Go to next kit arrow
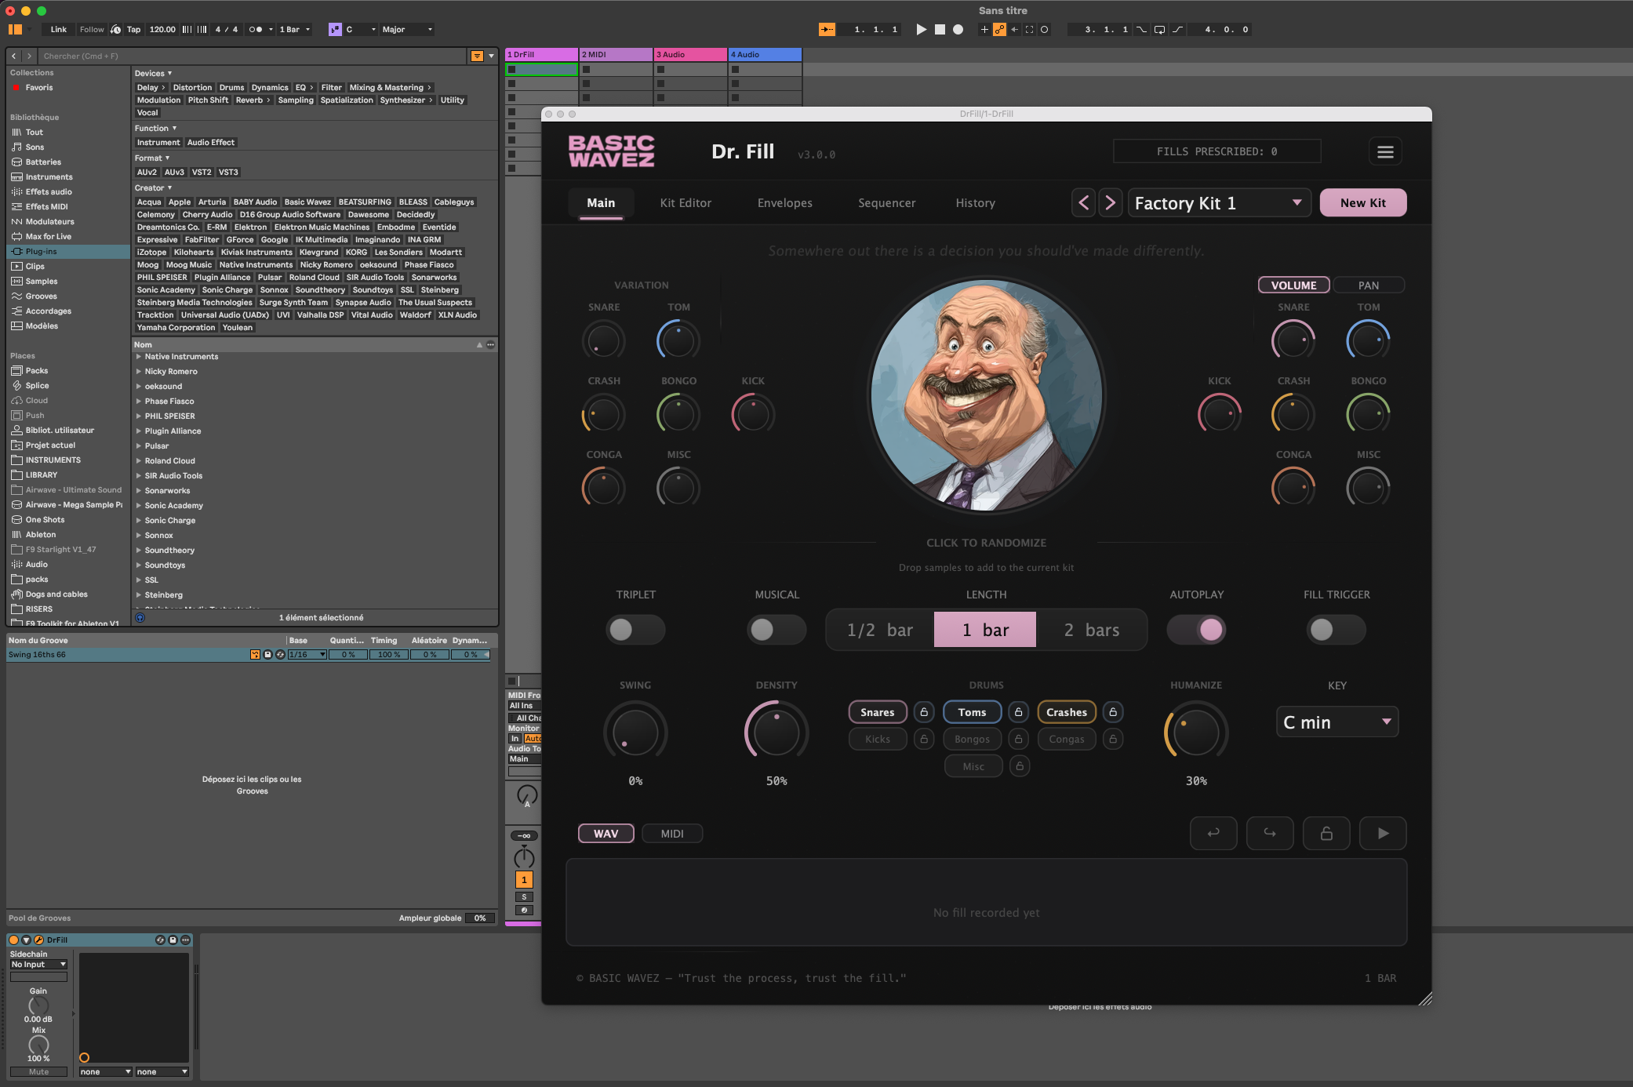Image resolution: width=1633 pixels, height=1087 pixels. (x=1110, y=203)
